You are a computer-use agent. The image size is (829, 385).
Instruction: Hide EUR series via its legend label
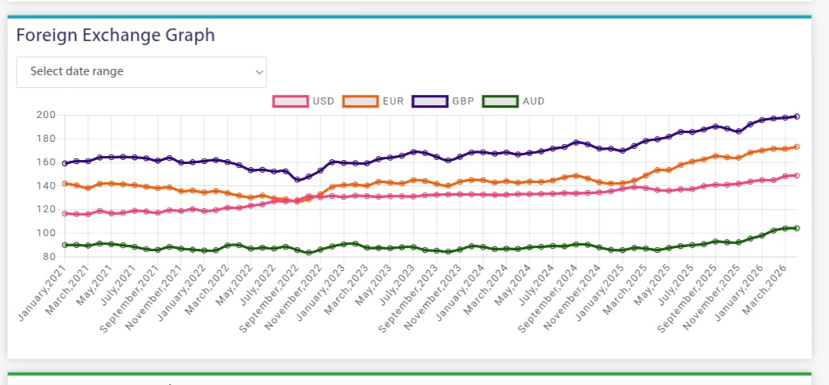(x=393, y=101)
